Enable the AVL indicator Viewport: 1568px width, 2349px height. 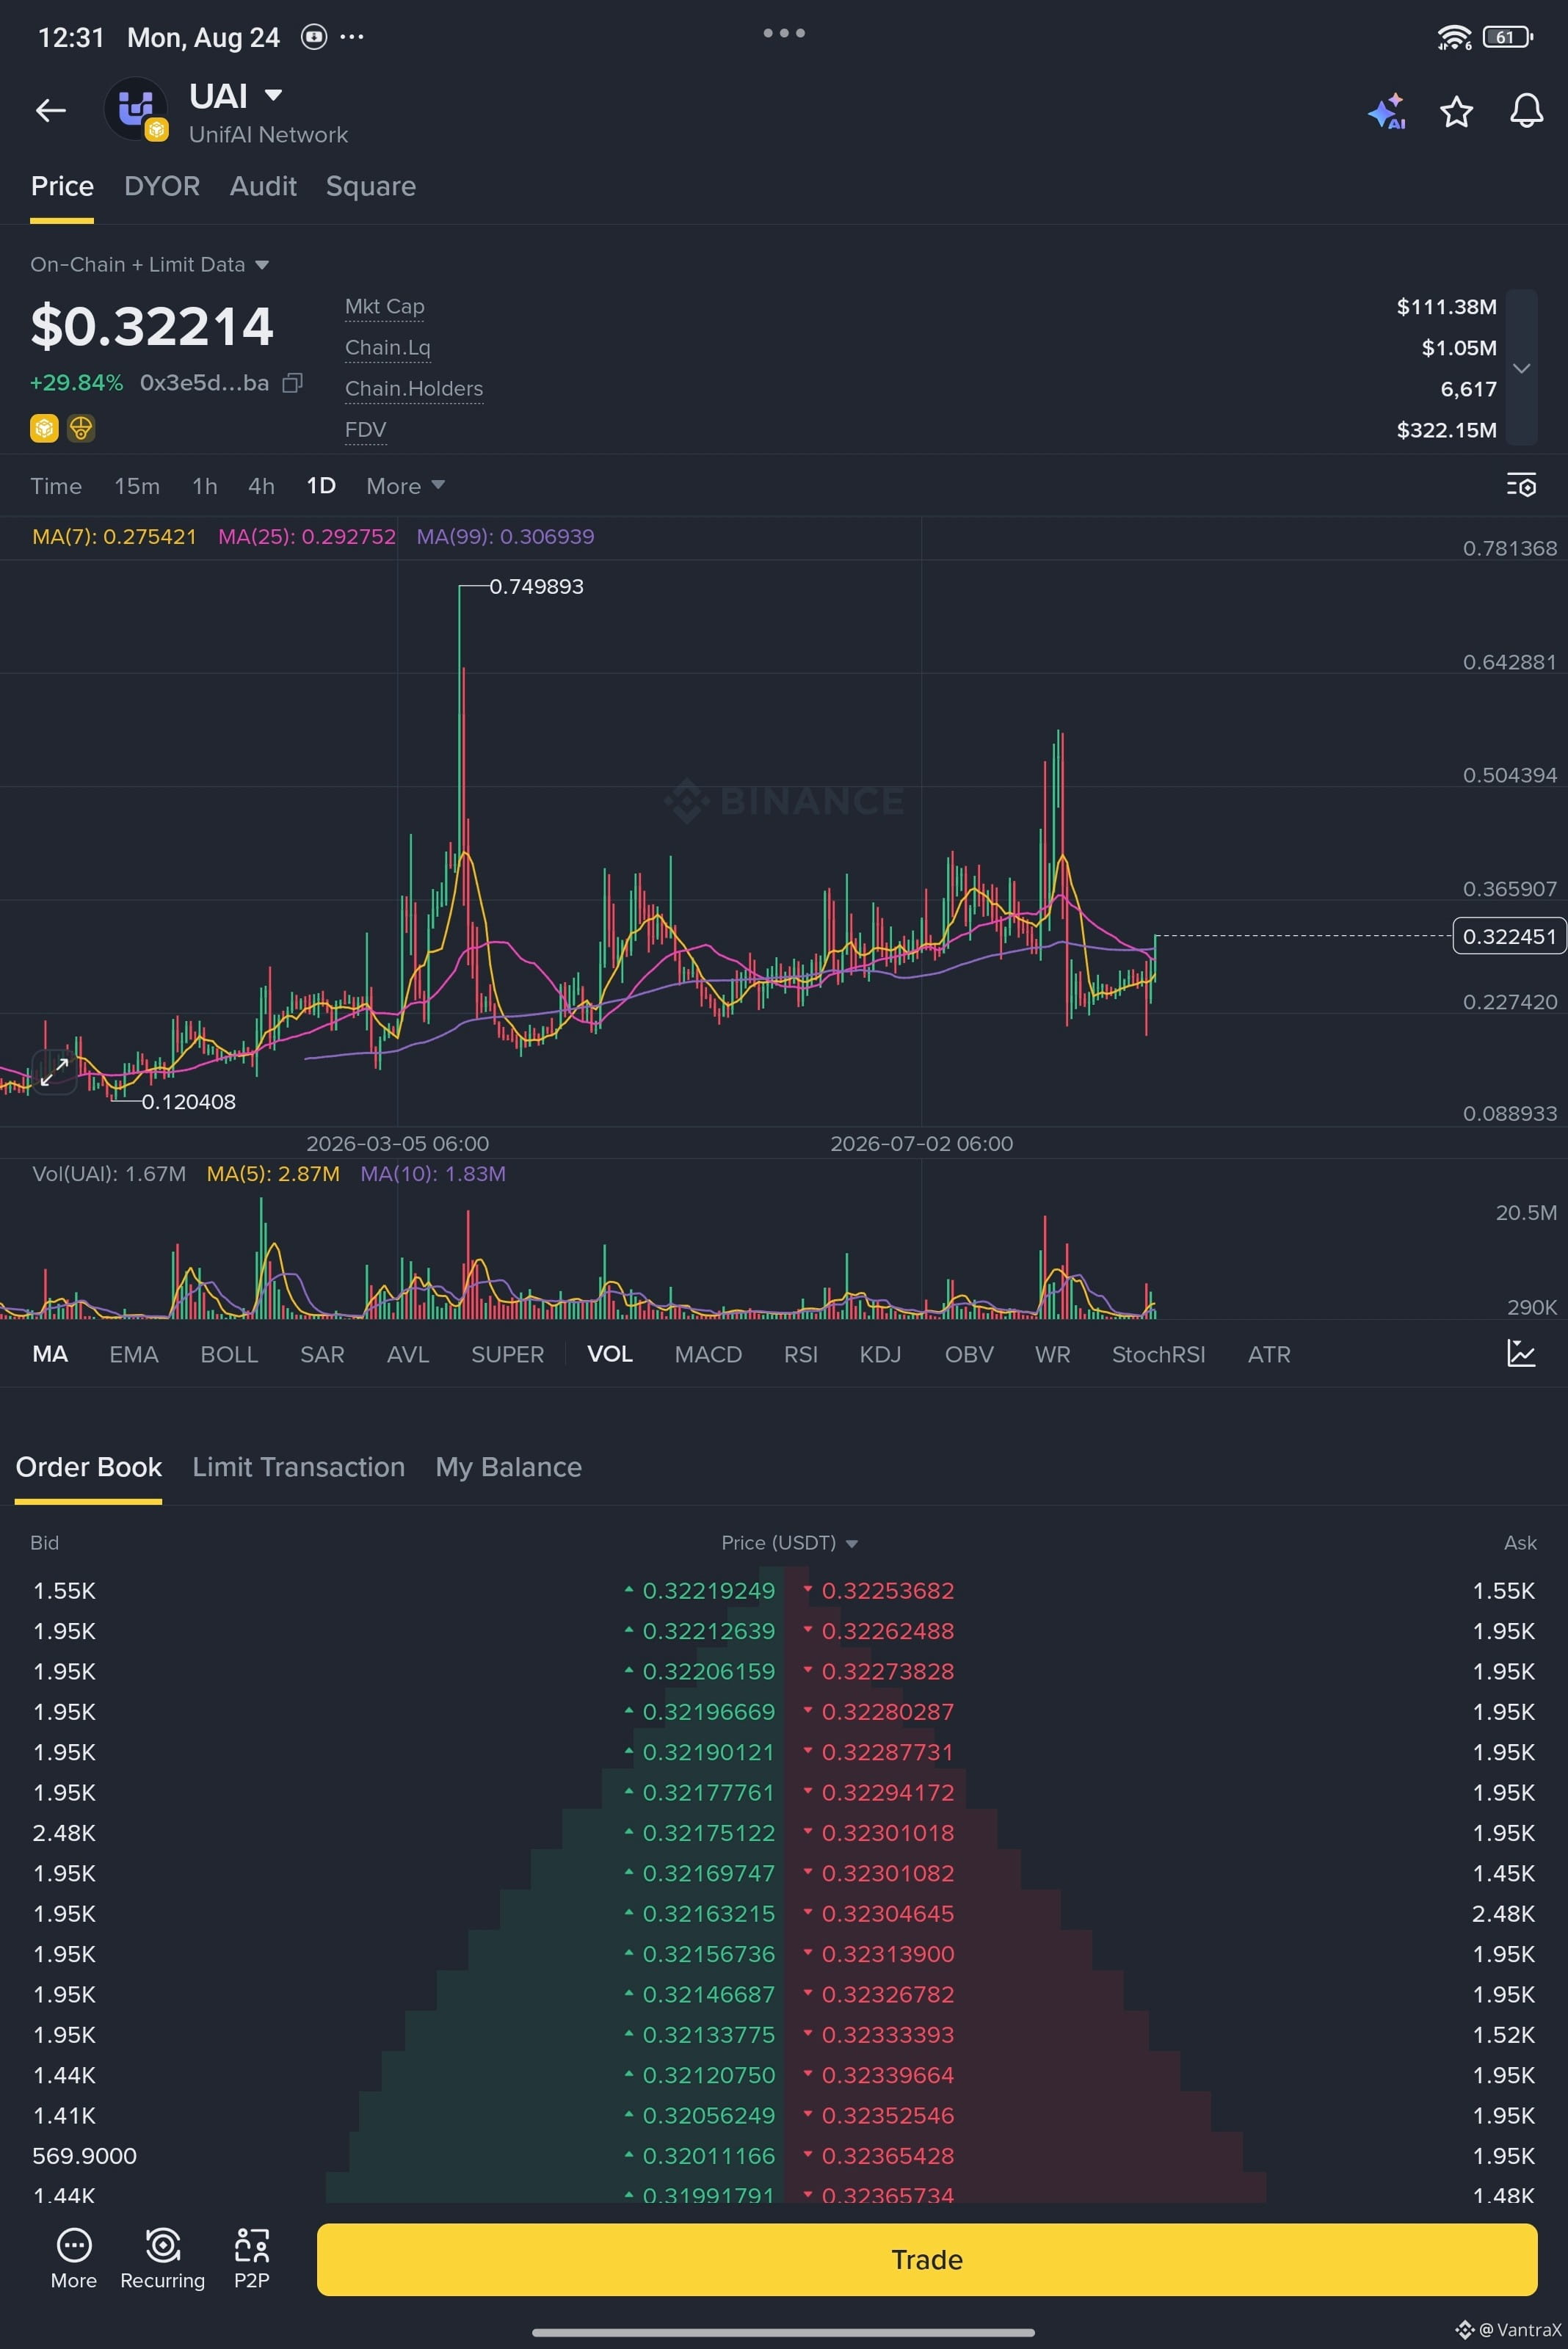click(x=408, y=1354)
